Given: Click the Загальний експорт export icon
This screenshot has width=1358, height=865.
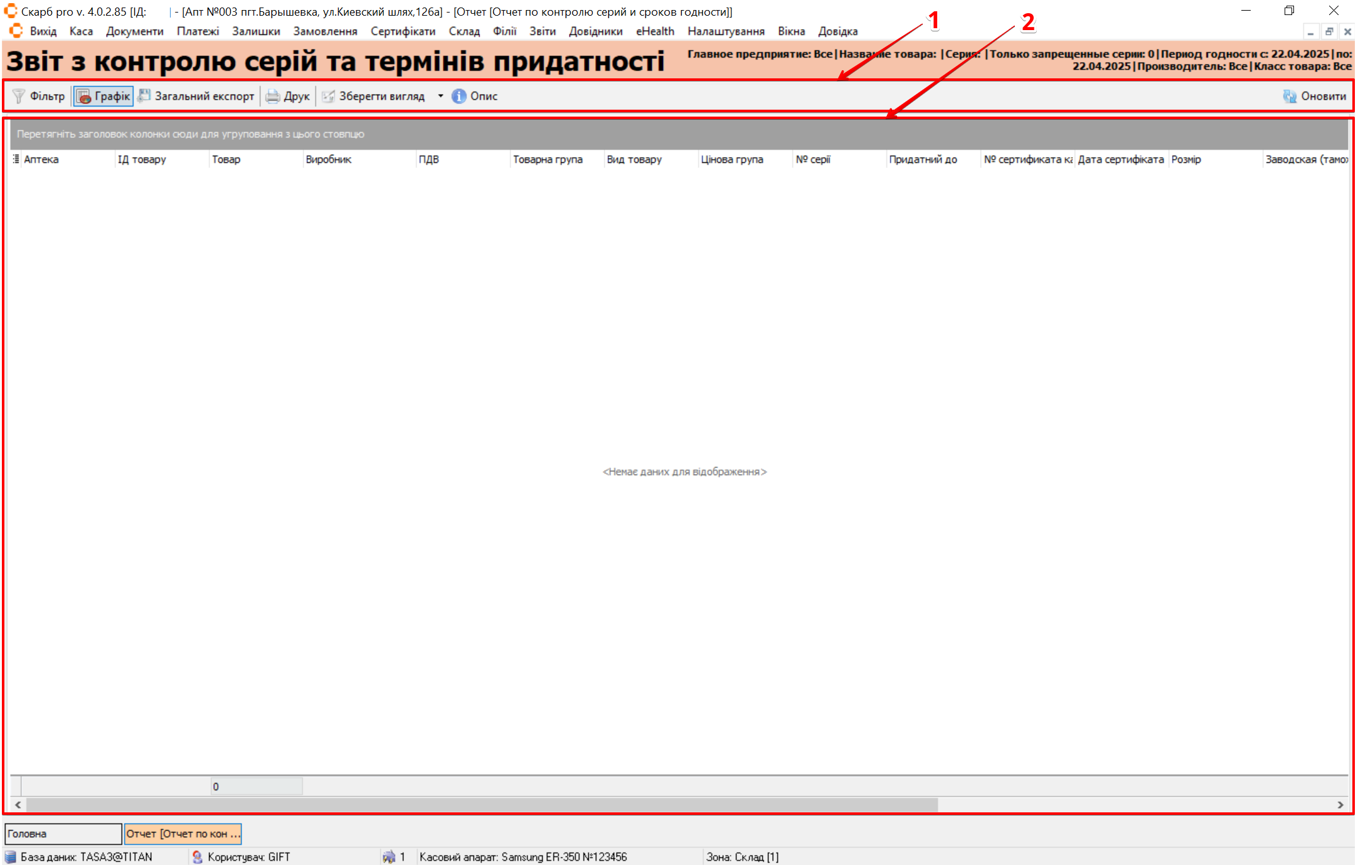Looking at the screenshot, I should pos(145,96).
